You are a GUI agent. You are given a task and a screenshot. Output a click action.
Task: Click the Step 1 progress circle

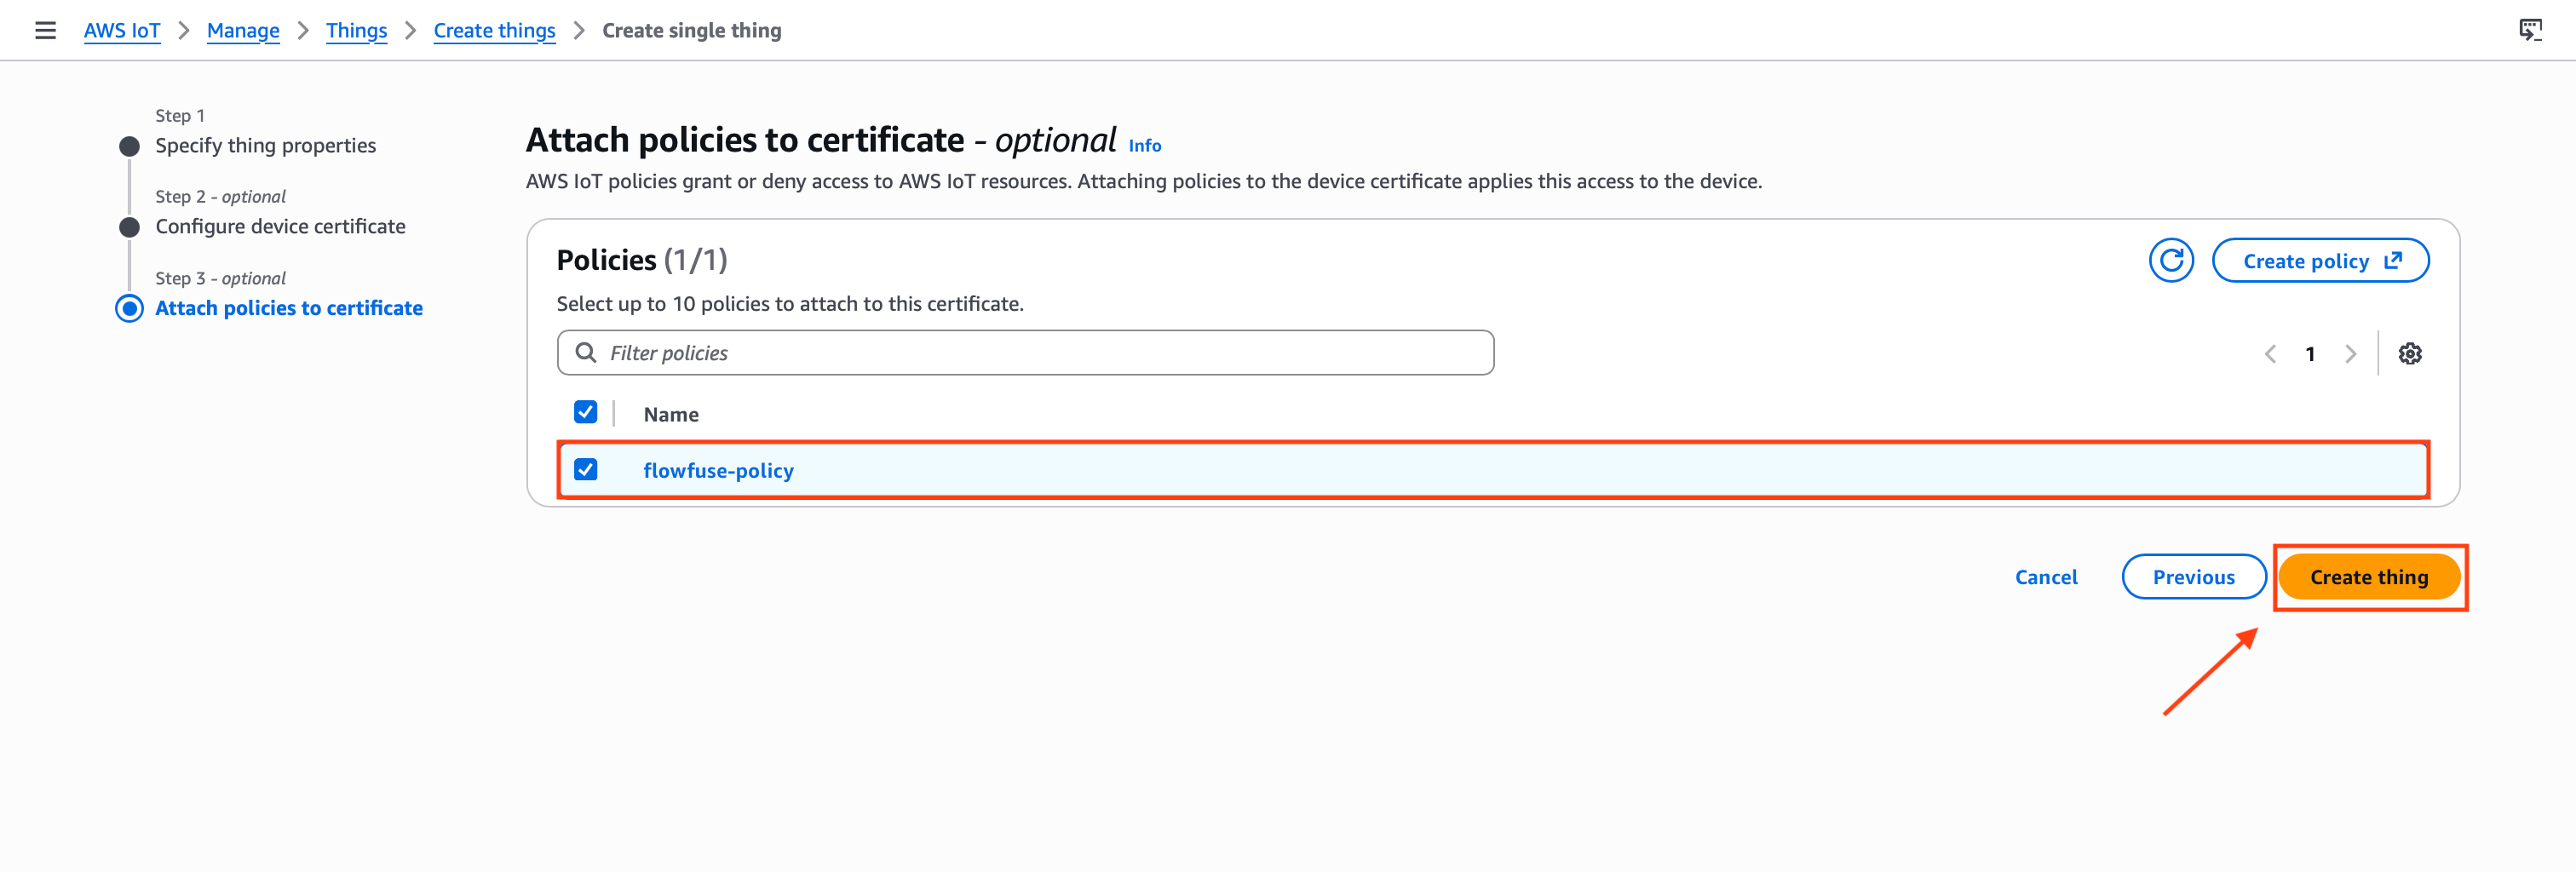[x=129, y=145]
